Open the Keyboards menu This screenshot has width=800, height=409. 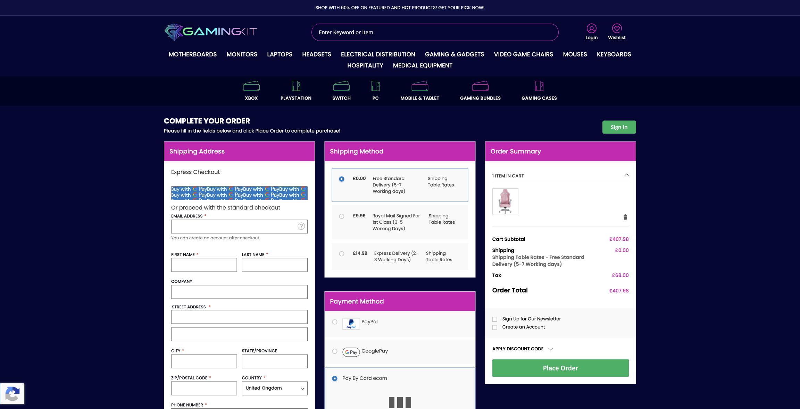pyautogui.click(x=614, y=54)
